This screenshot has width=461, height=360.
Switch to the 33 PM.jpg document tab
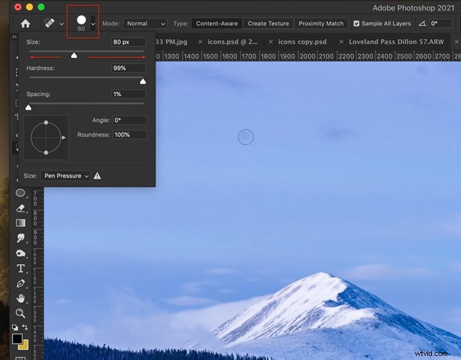click(171, 42)
